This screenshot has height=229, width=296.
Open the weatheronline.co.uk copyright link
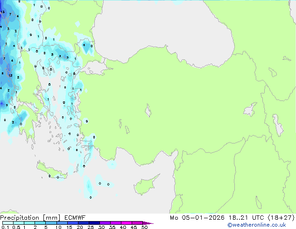(257, 225)
